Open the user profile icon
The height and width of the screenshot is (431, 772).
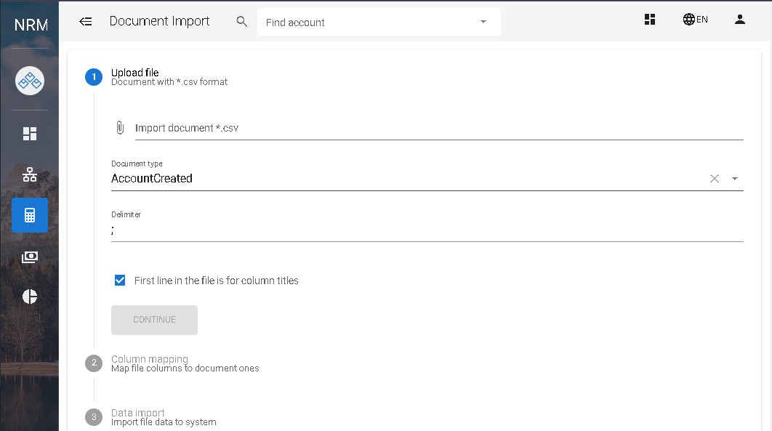pyautogui.click(x=740, y=20)
